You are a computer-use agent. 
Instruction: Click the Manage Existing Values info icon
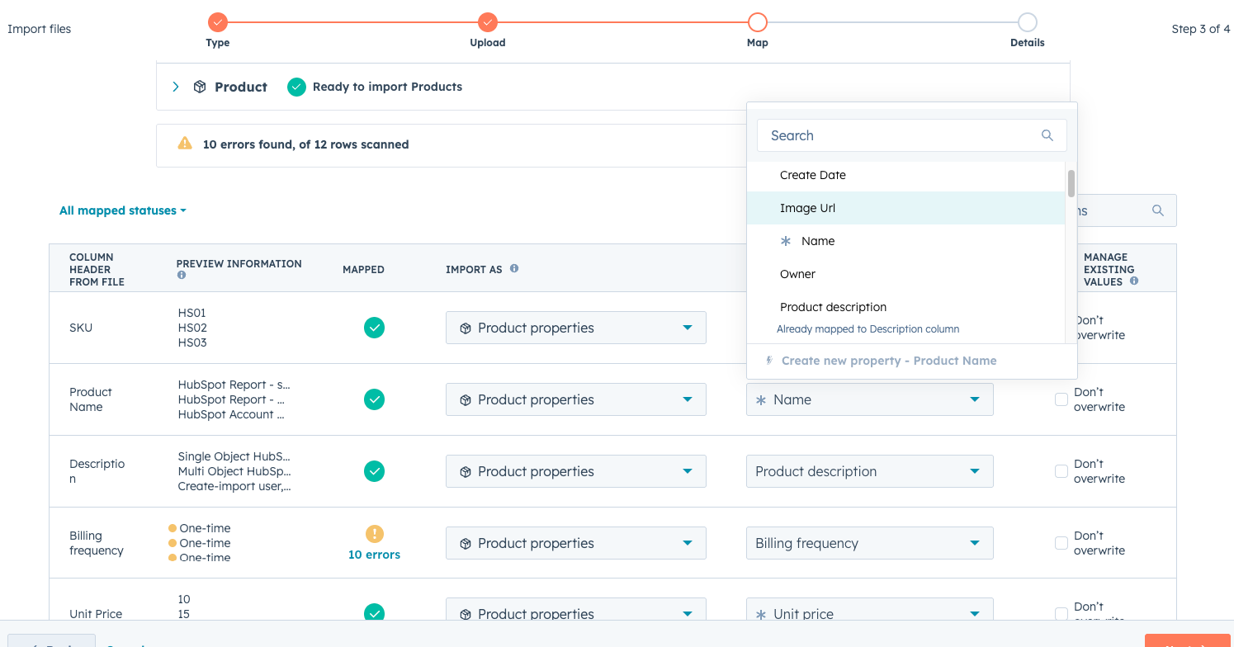[x=1134, y=281]
